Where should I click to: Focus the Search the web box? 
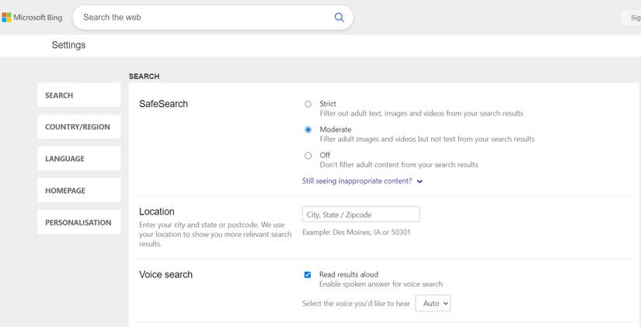click(202, 17)
